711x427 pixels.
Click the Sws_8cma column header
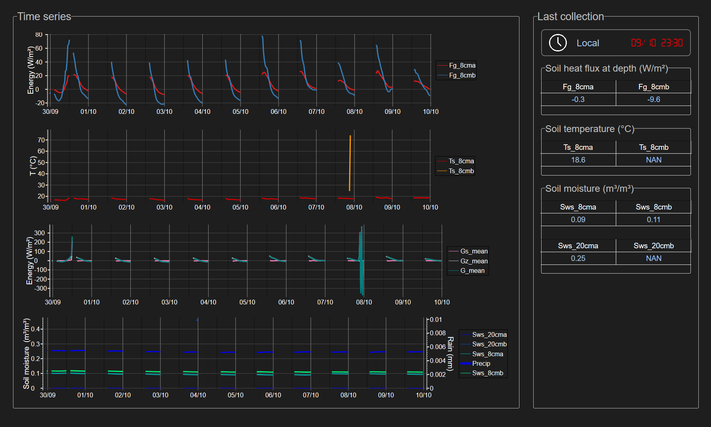(x=578, y=207)
